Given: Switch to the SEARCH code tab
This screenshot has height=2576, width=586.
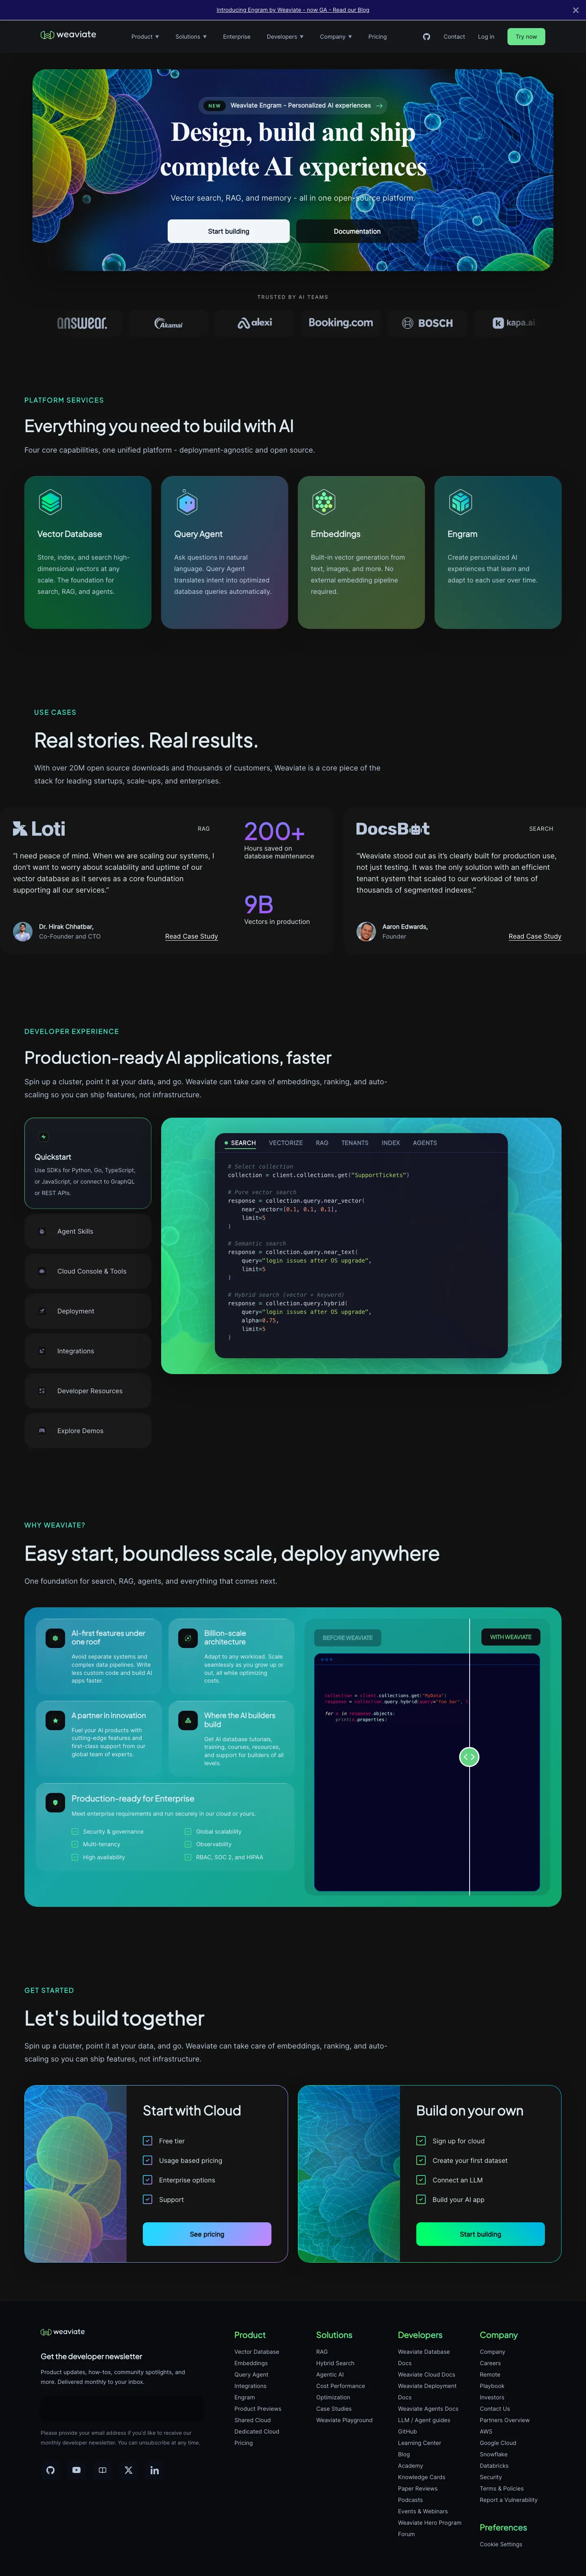Looking at the screenshot, I should coord(241,1143).
